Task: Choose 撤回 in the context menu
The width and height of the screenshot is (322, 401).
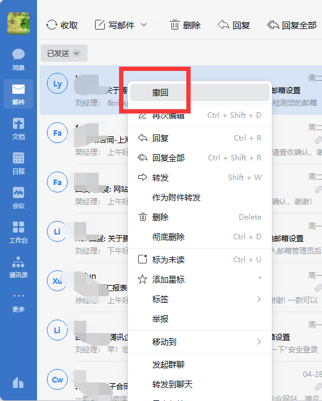Action: (200, 93)
